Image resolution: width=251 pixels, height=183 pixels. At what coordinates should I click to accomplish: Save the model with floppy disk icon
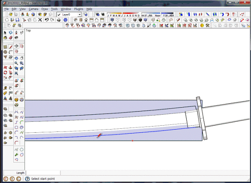point(18,20)
